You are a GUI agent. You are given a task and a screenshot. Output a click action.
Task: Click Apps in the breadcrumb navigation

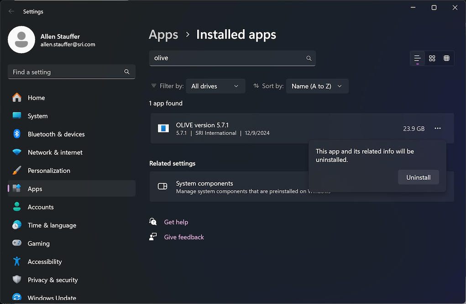click(163, 34)
